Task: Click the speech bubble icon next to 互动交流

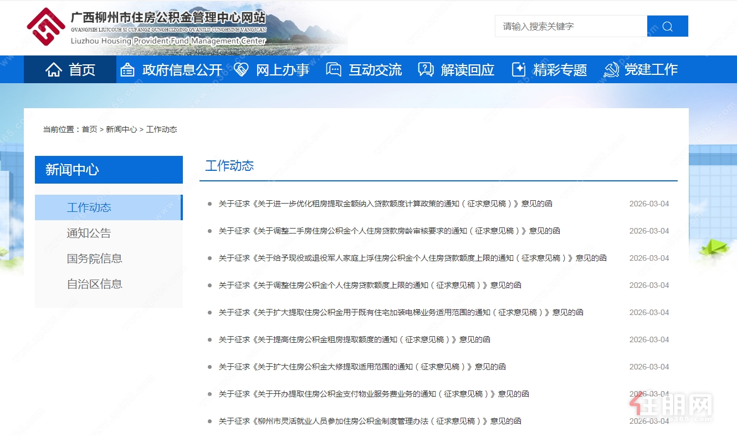Action: (333, 69)
